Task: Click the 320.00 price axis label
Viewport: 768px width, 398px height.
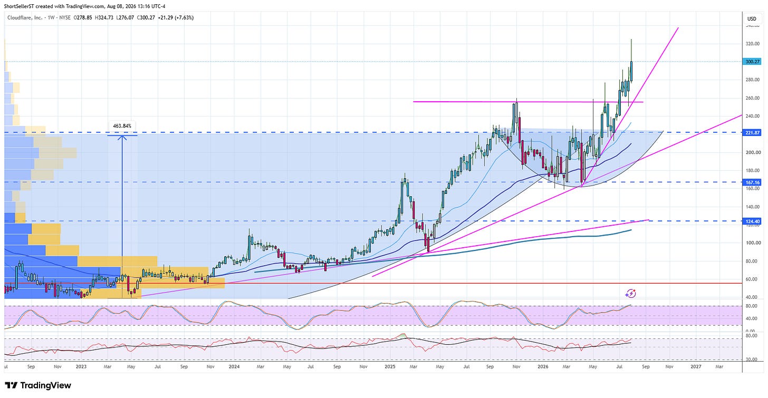Action: coord(752,44)
